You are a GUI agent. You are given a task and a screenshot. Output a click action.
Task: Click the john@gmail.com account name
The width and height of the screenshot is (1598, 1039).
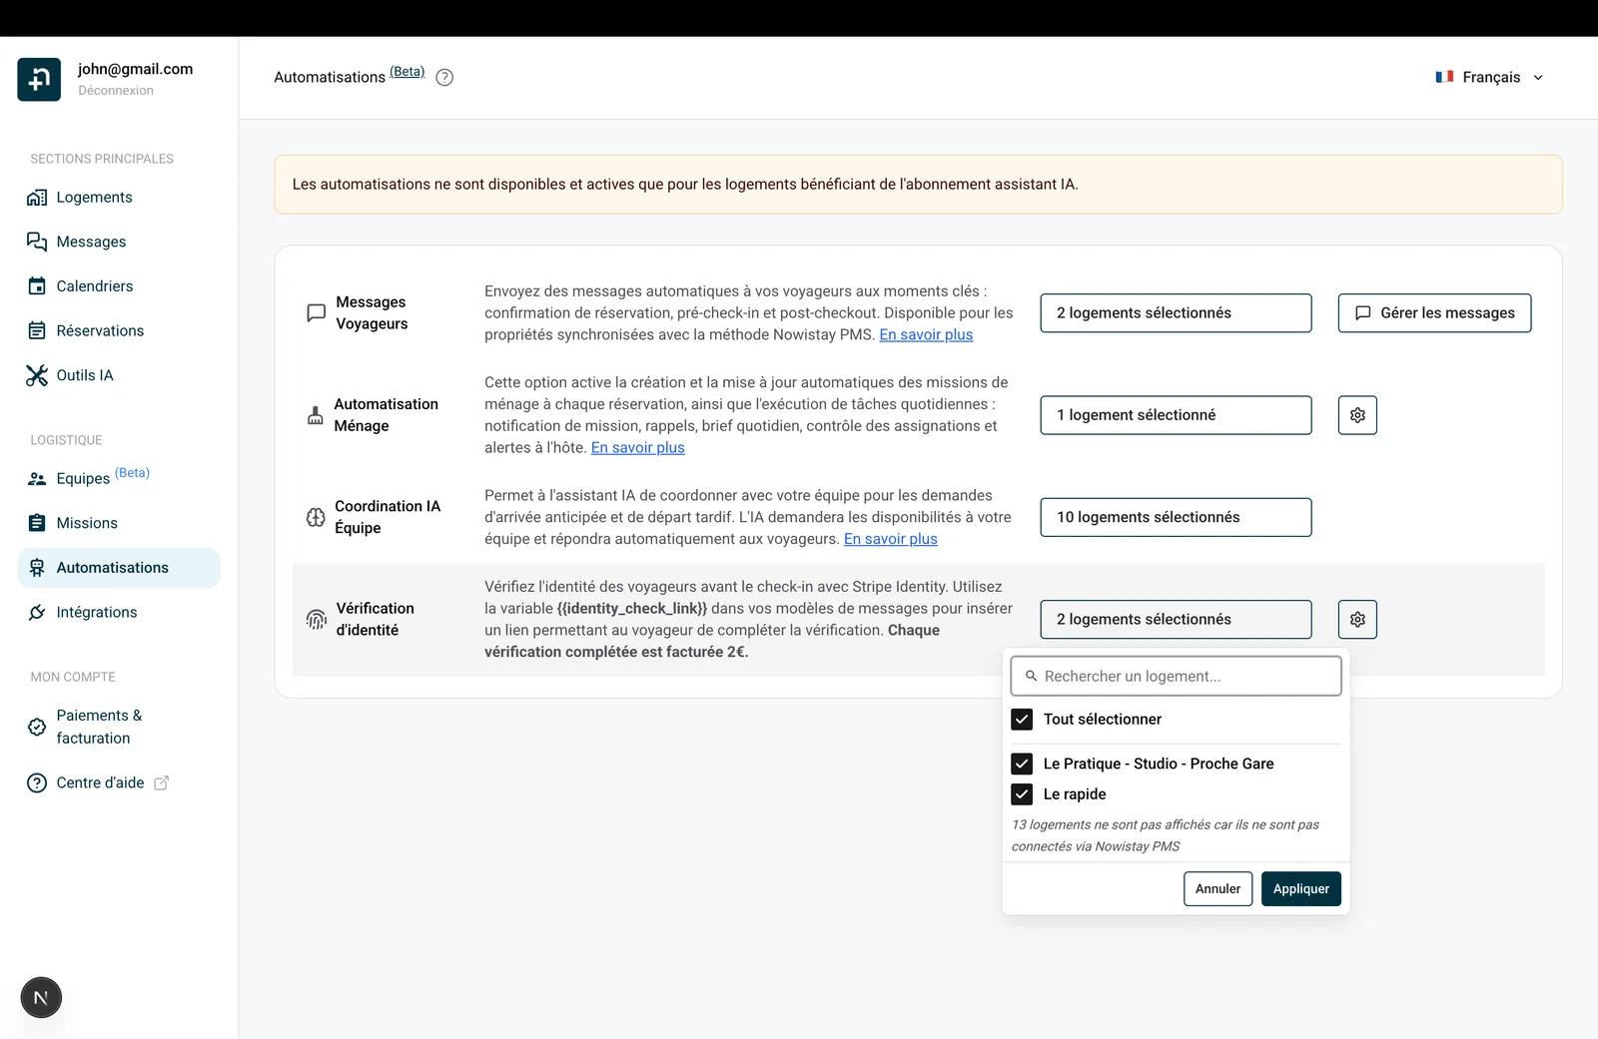tap(135, 69)
